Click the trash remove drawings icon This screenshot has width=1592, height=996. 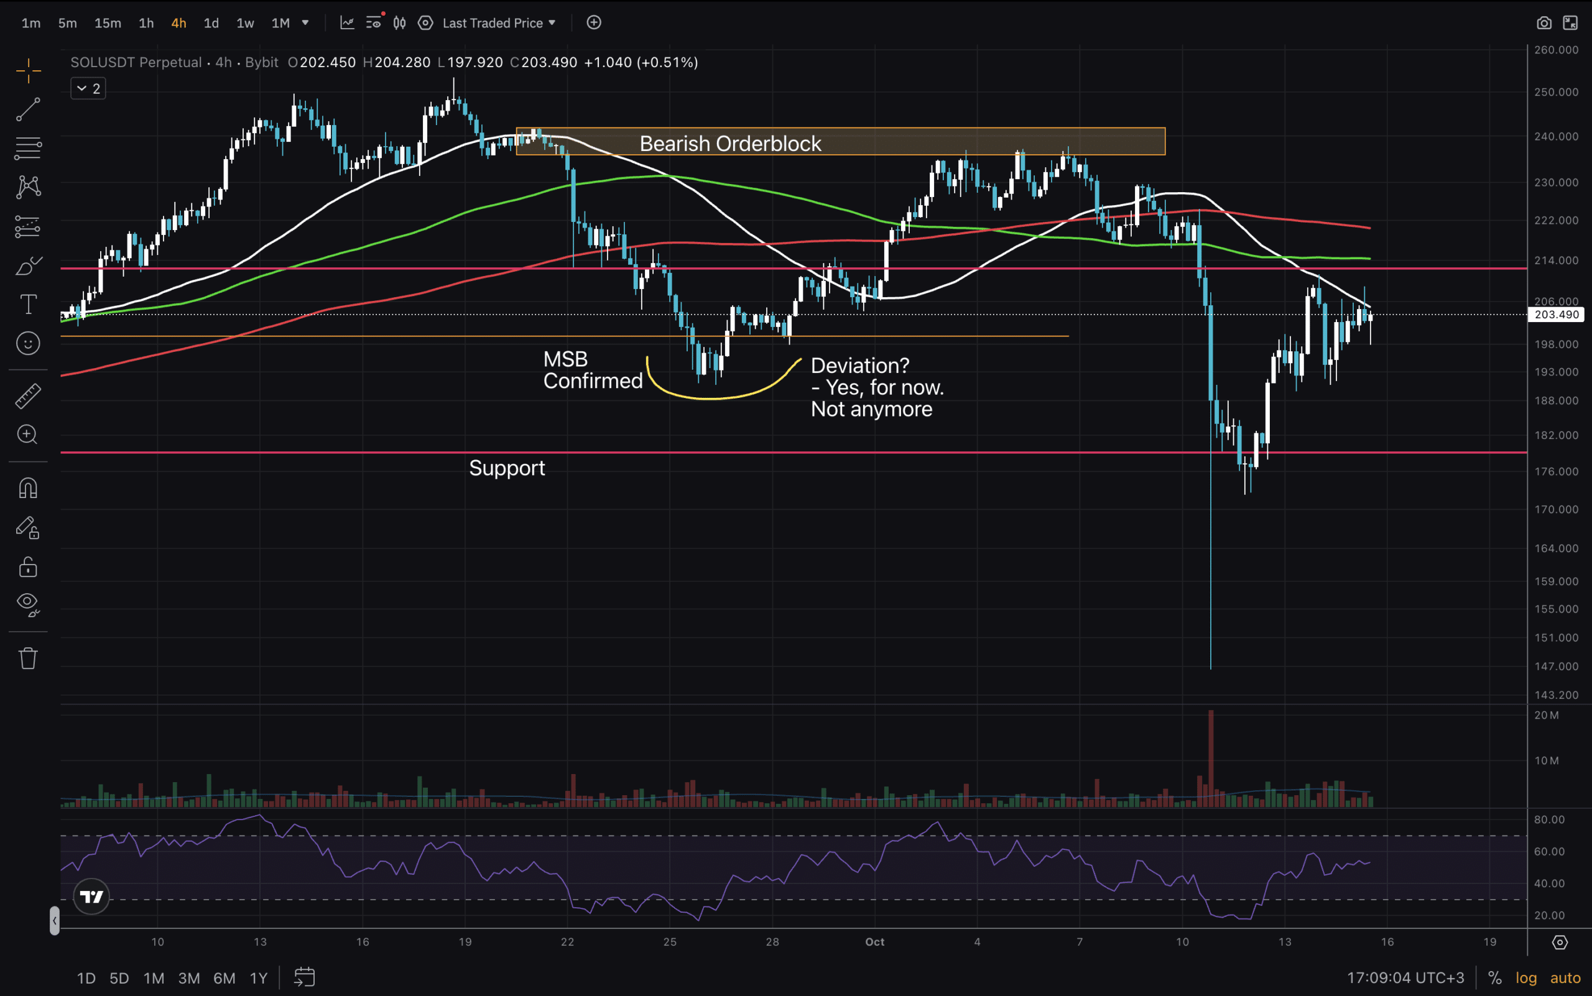tap(28, 657)
